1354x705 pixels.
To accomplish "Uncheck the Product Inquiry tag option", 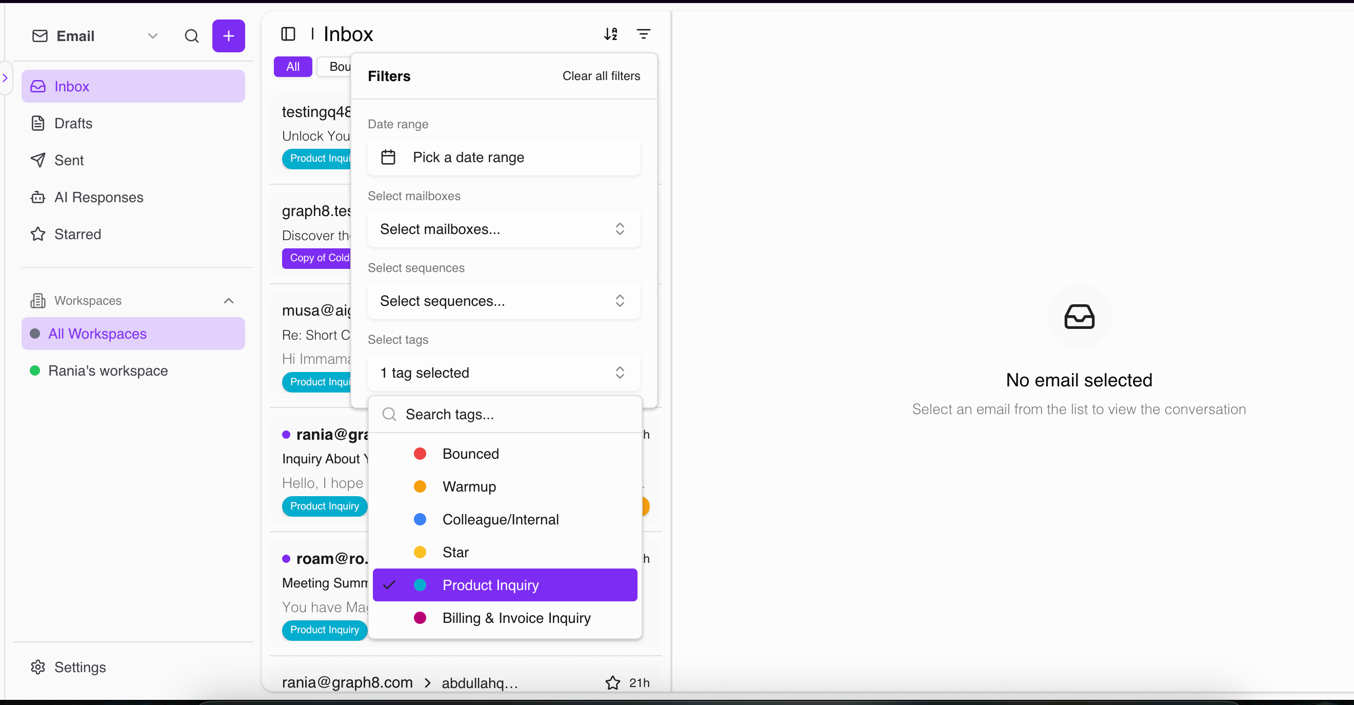I will [505, 584].
